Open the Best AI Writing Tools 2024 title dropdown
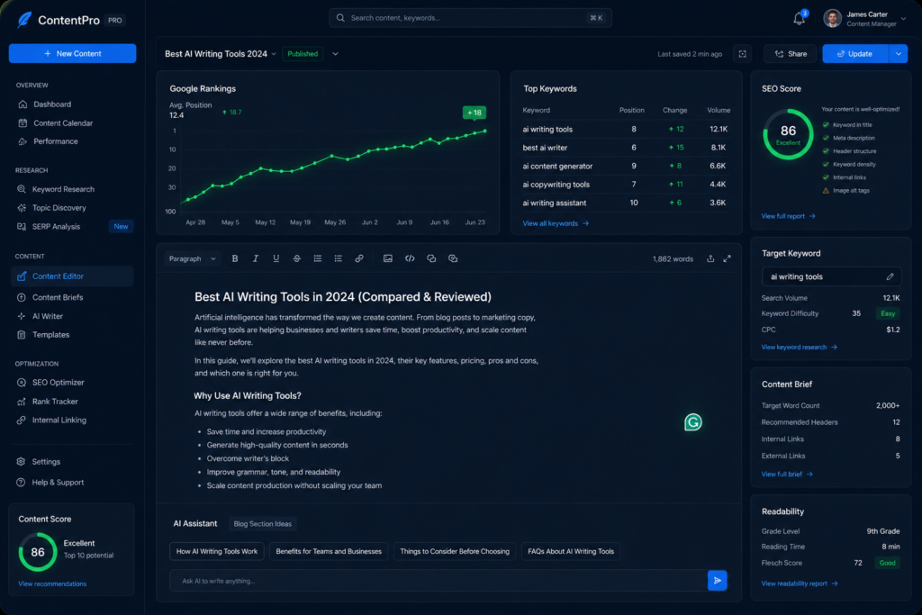Screen dimensions: 922x615 coord(274,54)
